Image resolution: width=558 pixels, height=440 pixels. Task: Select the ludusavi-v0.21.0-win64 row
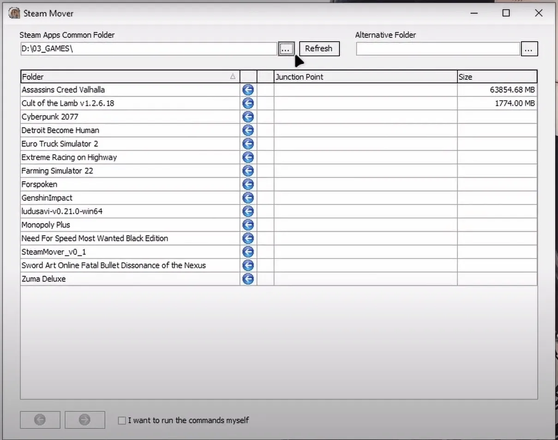coord(279,211)
